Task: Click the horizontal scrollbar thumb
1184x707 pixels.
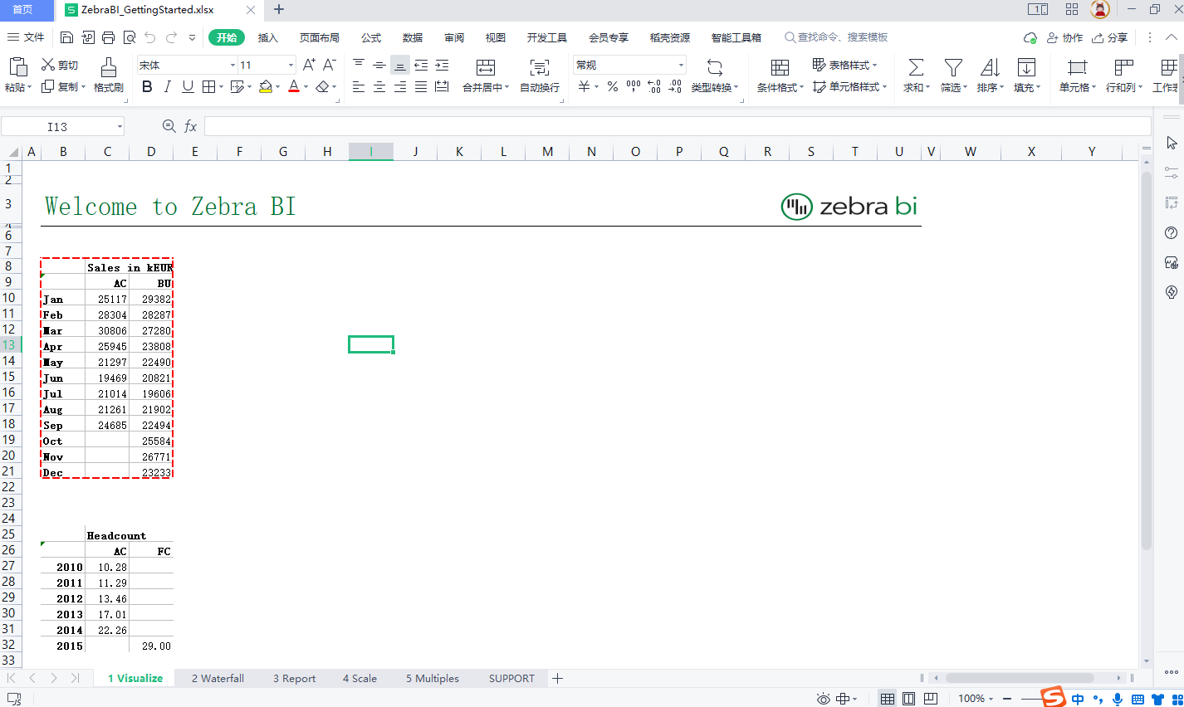Action: (x=1020, y=678)
